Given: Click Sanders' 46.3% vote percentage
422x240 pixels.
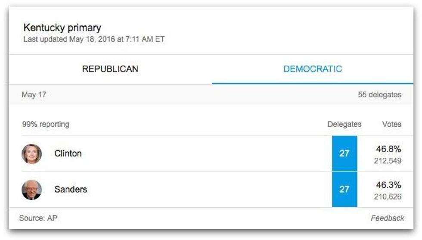Looking at the screenshot, I should 388,185.
